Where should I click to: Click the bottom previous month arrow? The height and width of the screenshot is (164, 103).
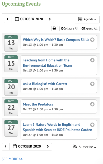pos(6,146)
